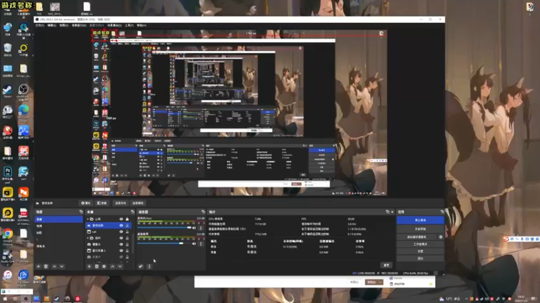Open Google Chrome desktop shortcut

[x=7, y=237]
